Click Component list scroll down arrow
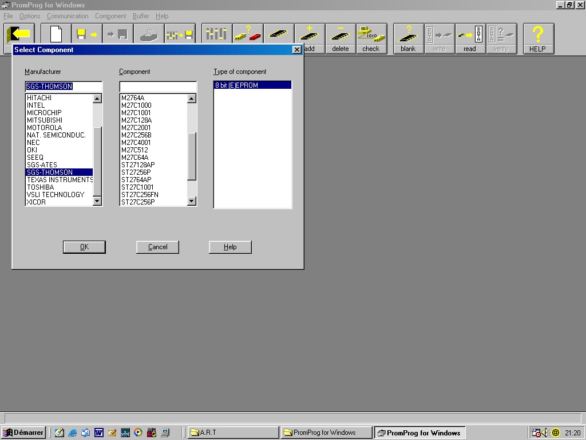Screen dimensions: 586x440 [192, 201]
